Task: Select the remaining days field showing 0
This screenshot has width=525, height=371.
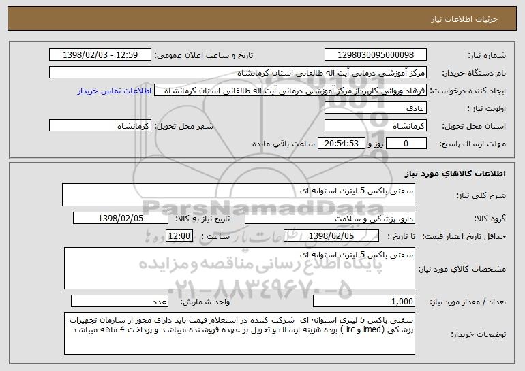Action: [406, 144]
